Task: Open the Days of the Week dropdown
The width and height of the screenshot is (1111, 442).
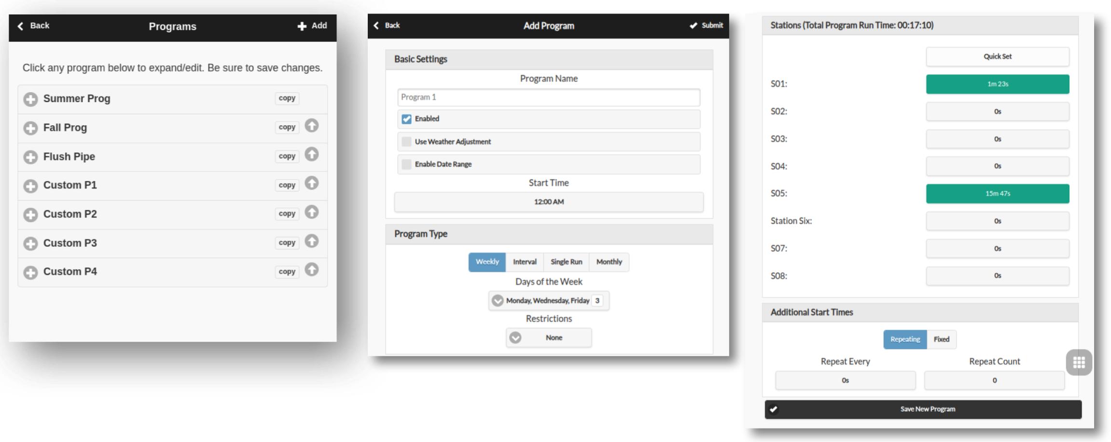Action: click(548, 301)
